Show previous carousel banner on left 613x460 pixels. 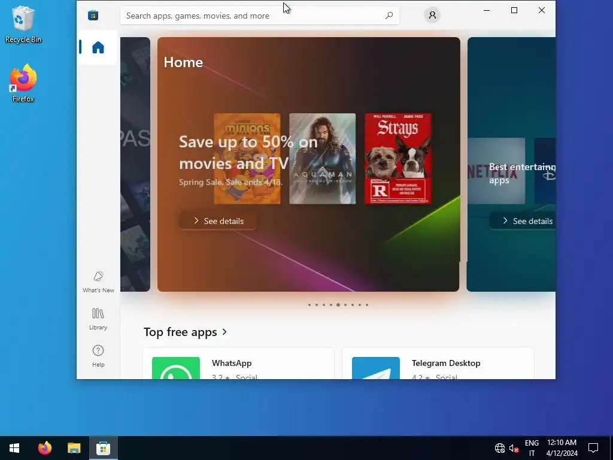tap(135, 164)
